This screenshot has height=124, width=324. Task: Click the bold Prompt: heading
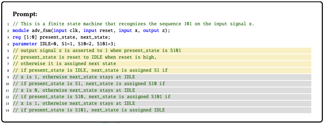pyautogui.click(x=25, y=14)
